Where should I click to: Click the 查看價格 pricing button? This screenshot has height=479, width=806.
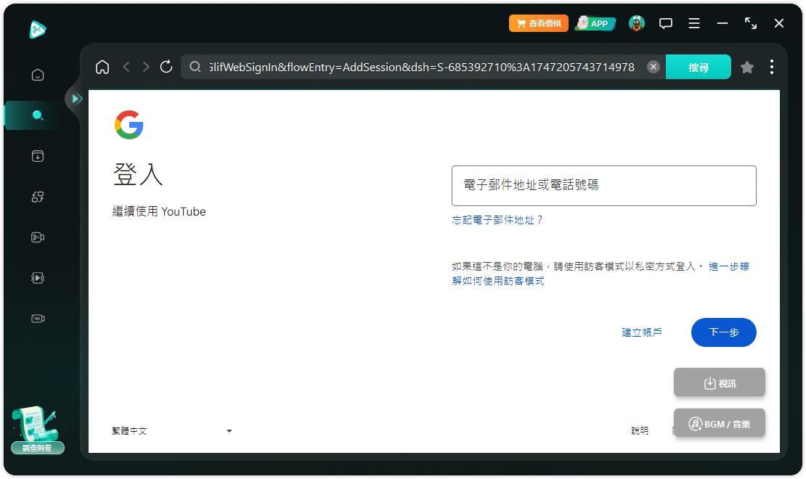click(539, 23)
